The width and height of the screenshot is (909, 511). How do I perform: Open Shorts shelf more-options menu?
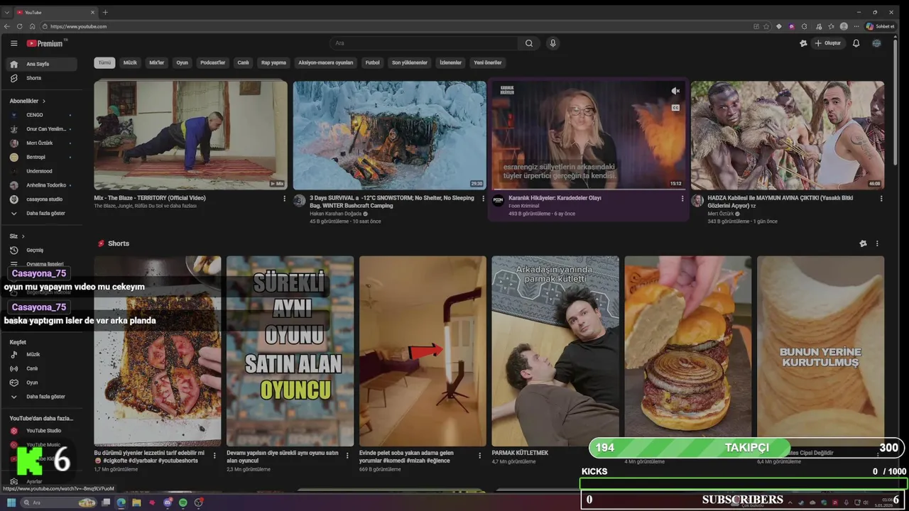point(877,243)
